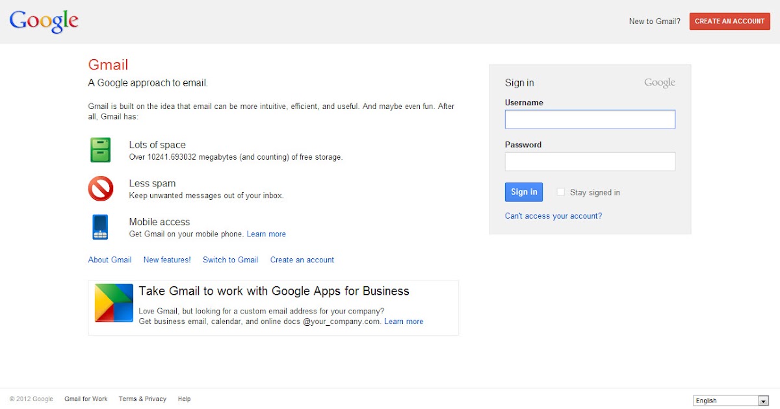Click the gray Google logo in sign-in box

click(x=660, y=82)
